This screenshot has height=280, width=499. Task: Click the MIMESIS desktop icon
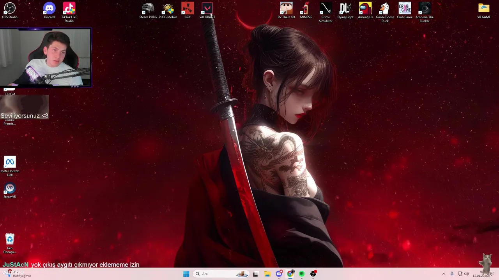306,10
